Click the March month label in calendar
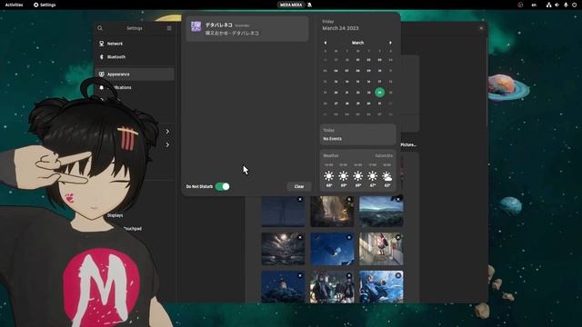582x327 pixels. pos(357,43)
